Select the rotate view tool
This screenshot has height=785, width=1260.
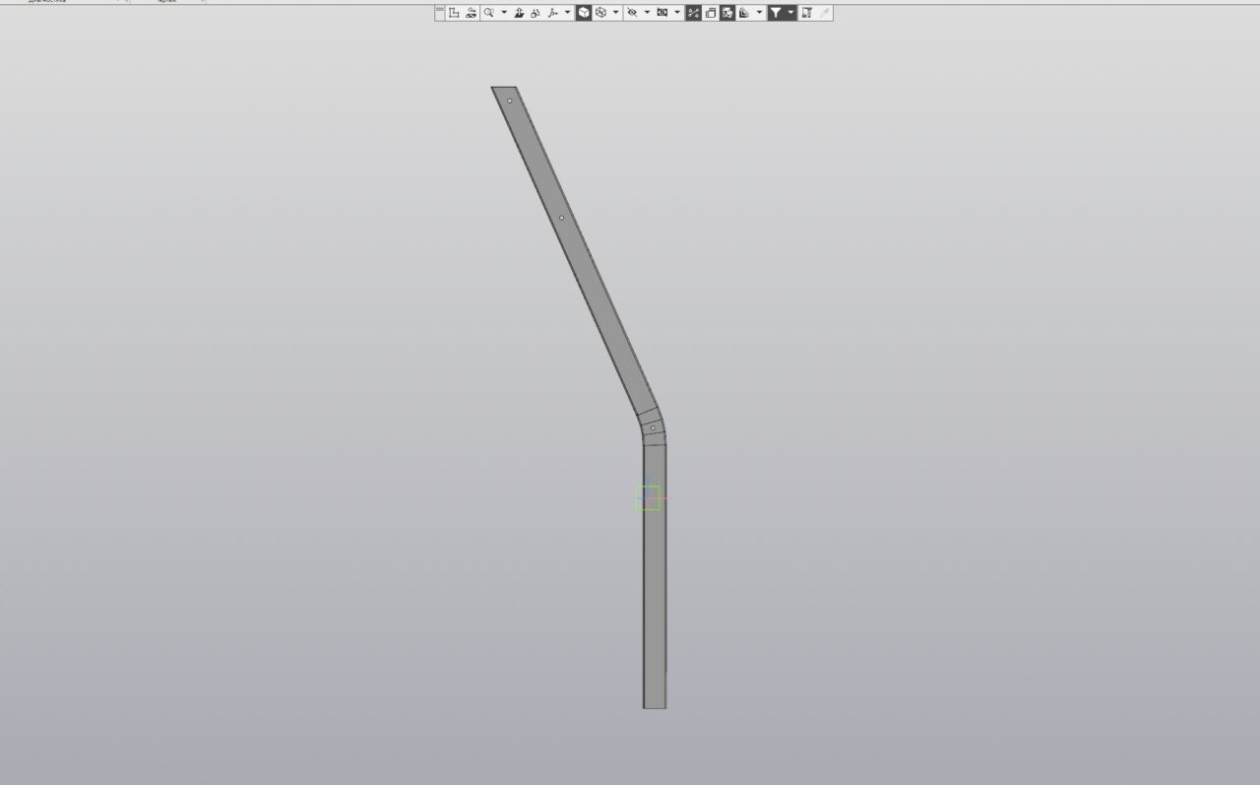535,13
